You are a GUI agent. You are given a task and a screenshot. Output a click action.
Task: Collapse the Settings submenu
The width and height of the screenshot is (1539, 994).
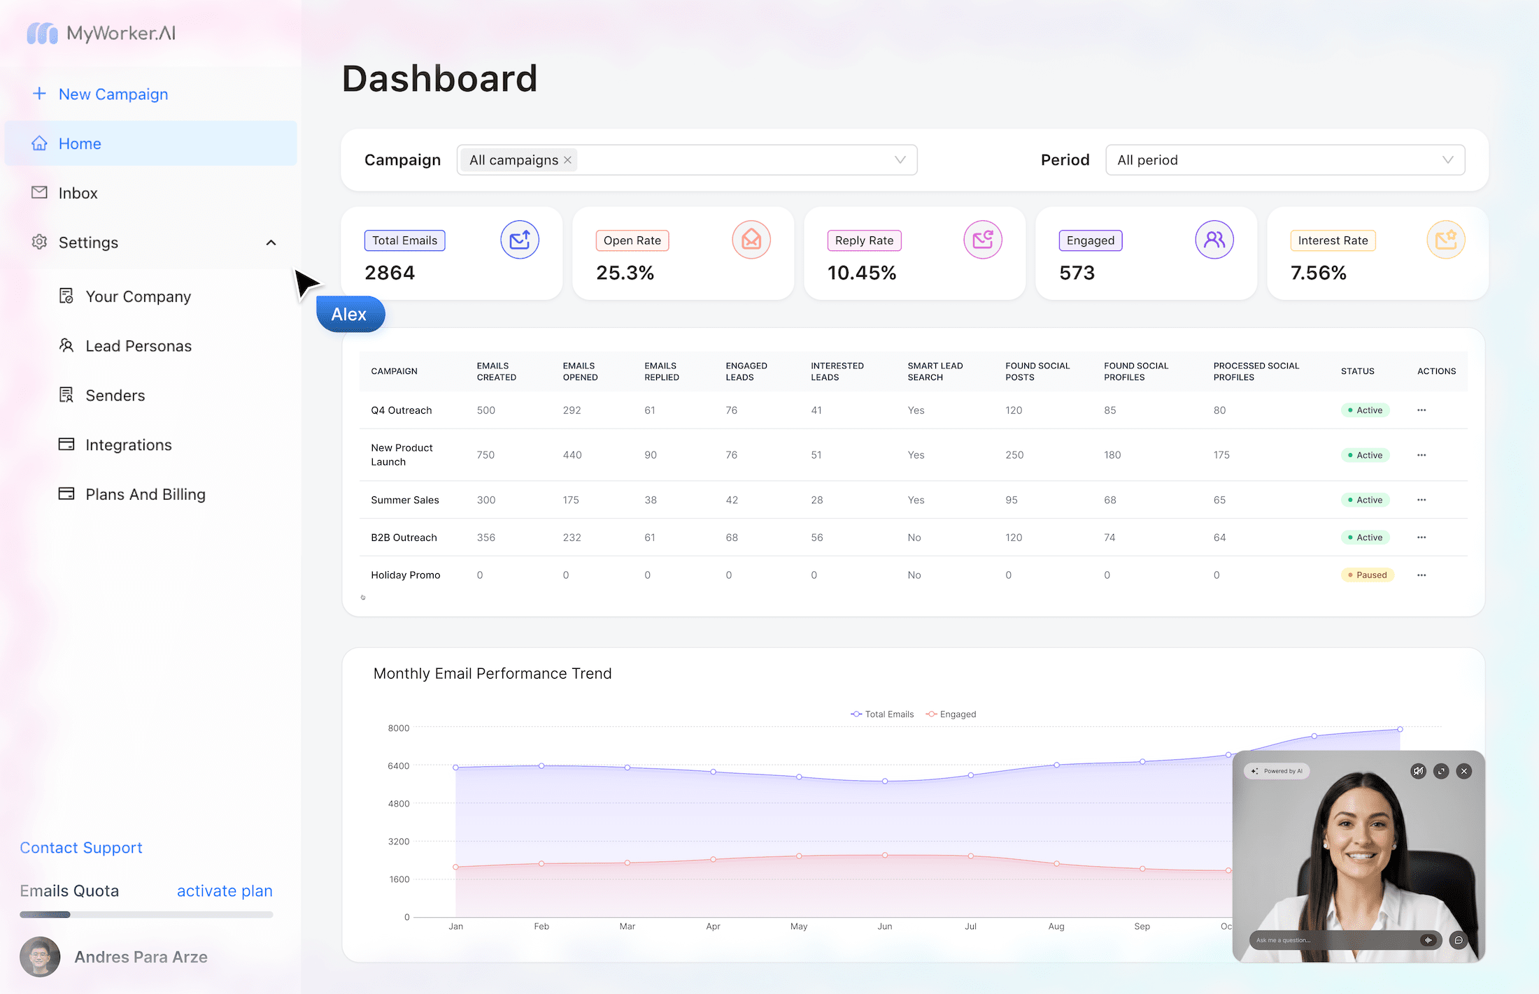(x=271, y=243)
